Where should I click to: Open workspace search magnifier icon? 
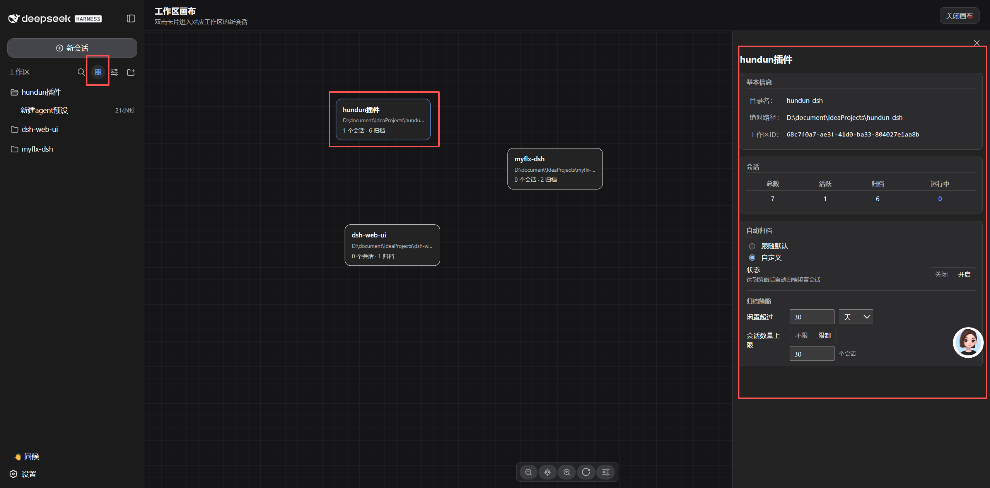[x=81, y=72]
